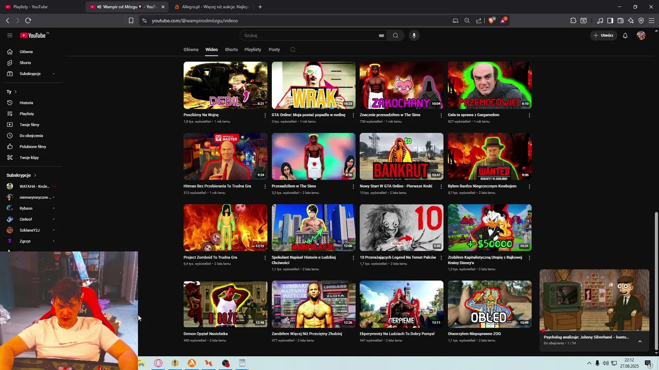Switch to the Shorts channel tab
The height and width of the screenshot is (370, 659).
coord(231,50)
